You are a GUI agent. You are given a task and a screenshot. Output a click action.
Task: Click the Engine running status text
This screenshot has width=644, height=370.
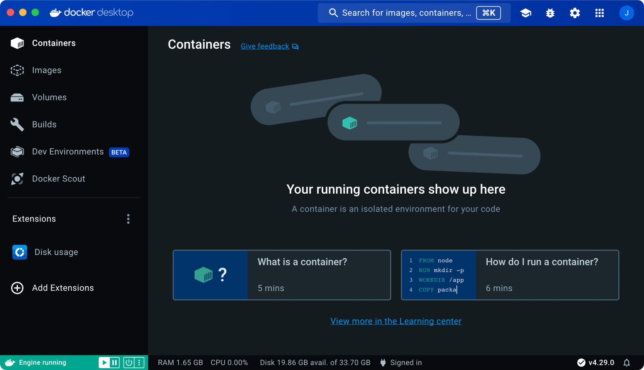point(42,363)
